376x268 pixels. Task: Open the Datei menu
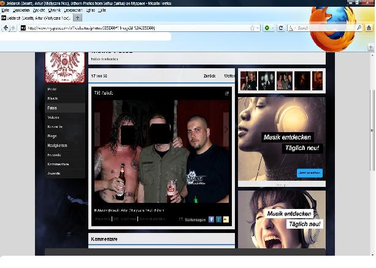click(x=6, y=10)
